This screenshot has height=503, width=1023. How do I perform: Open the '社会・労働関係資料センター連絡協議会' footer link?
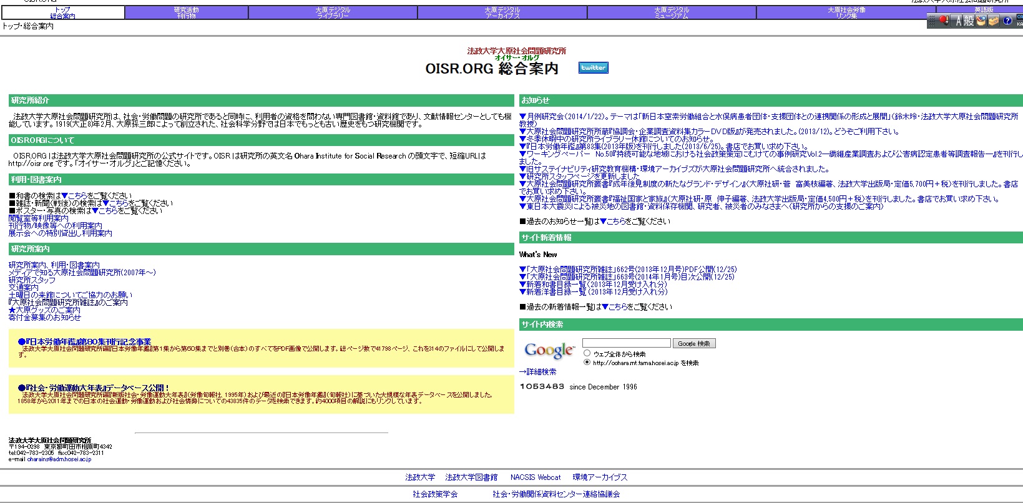click(556, 494)
